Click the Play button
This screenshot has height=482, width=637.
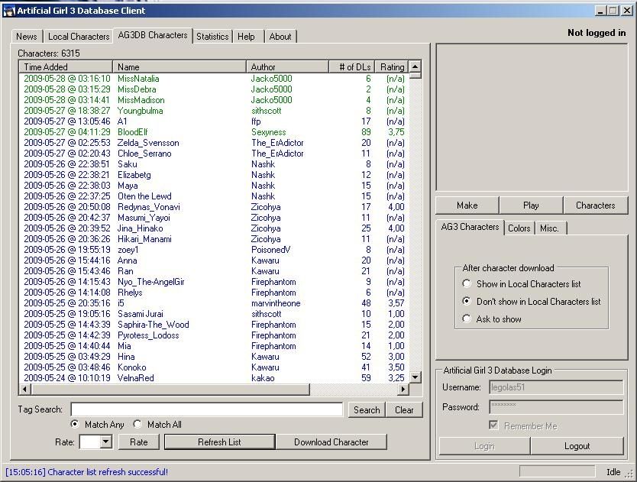click(531, 205)
